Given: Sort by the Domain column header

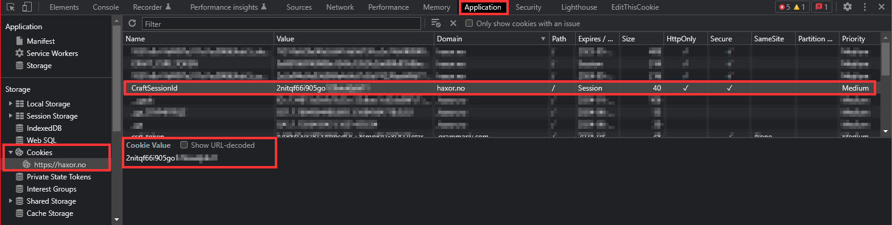Looking at the screenshot, I should (491, 38).
